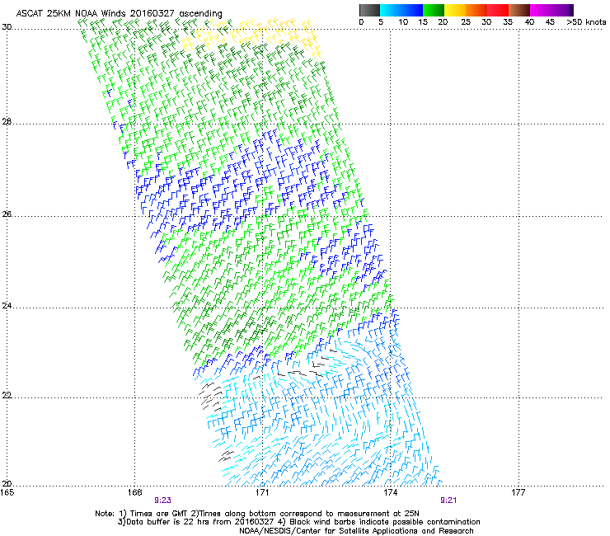Viewport: 610px width, 536px height.
Task: Click the latitude label 26
Action: tap(7, 214)
